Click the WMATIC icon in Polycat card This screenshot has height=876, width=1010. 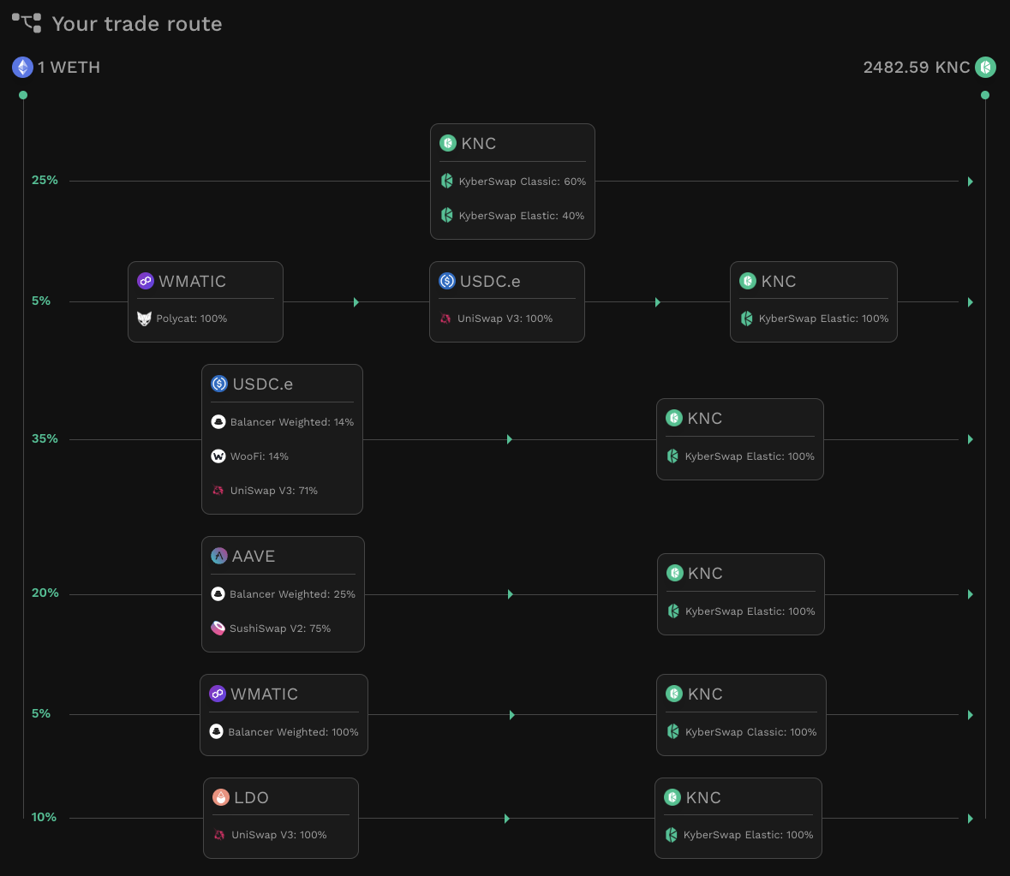pos(146,281)
